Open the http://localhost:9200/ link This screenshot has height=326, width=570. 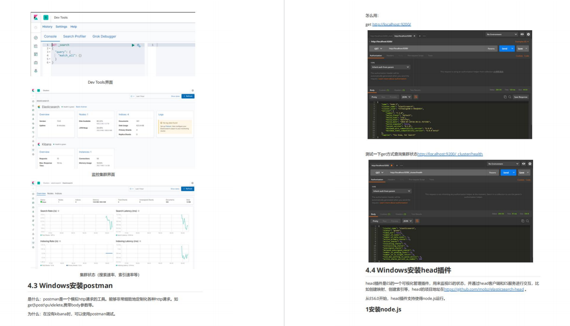coord(392,24)
